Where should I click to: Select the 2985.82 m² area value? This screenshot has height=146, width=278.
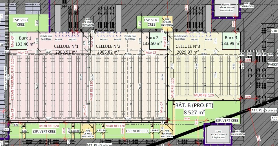107,52
